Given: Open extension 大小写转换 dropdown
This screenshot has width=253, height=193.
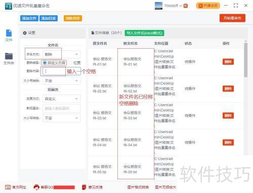Looking at the screenshot, I should pyautogui.click(x=62, y=118).
